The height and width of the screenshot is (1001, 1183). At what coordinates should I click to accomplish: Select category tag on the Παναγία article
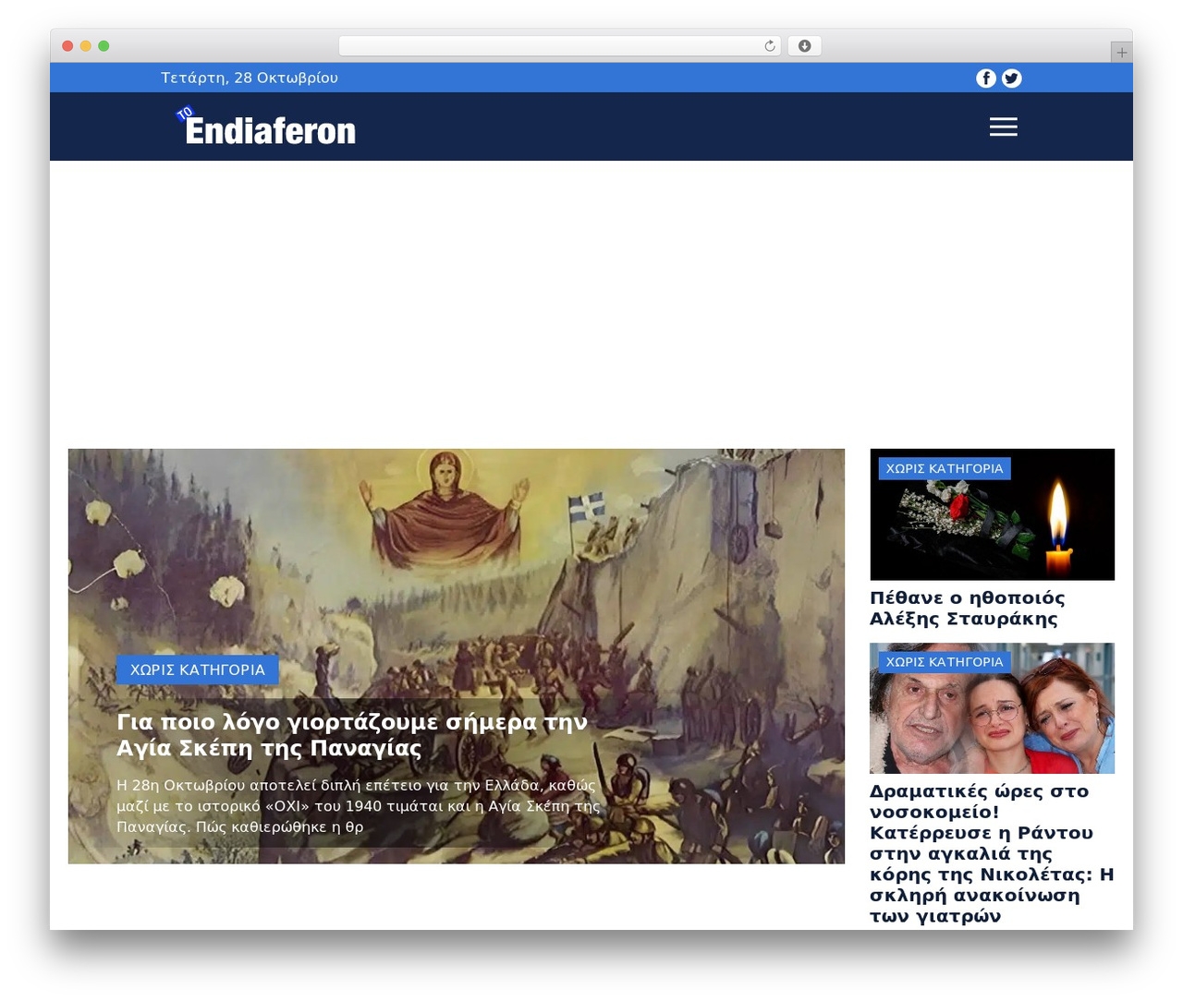click(x=198, y=669)
